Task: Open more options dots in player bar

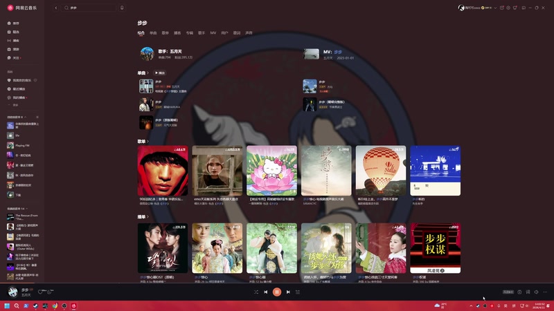Action: [x=545, y=292]
